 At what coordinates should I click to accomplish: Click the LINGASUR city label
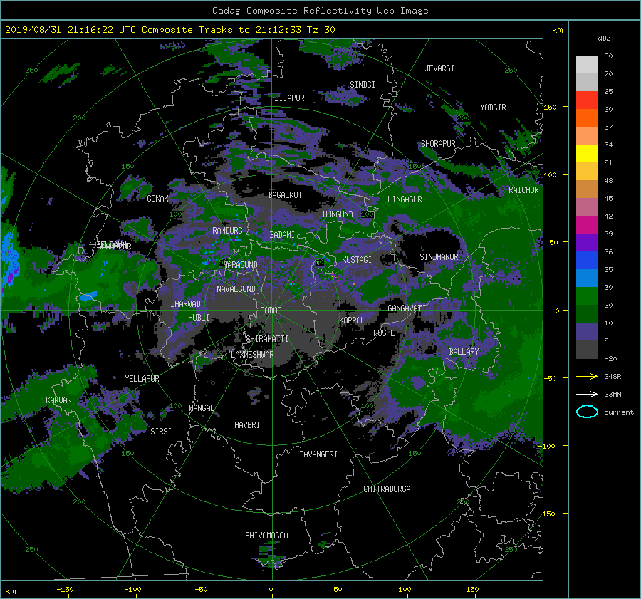405,199
